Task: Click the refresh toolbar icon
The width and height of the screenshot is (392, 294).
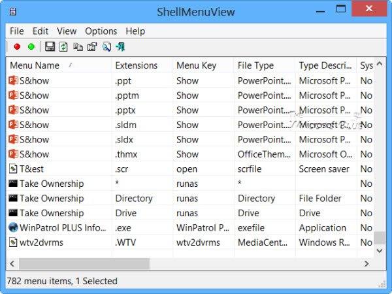Action: point(63,46)
